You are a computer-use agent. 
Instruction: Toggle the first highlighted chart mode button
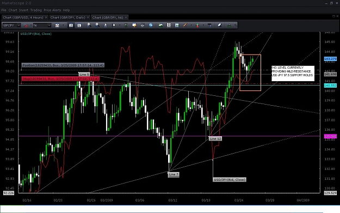[x=71, y=26]
